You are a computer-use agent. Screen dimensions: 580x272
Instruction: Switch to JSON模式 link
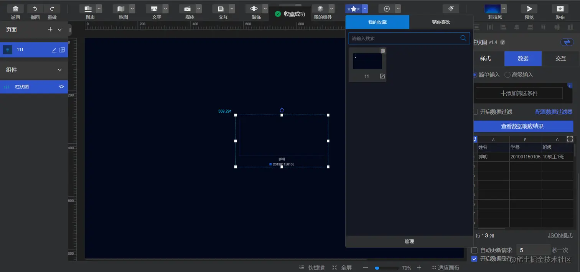(560, 235)
